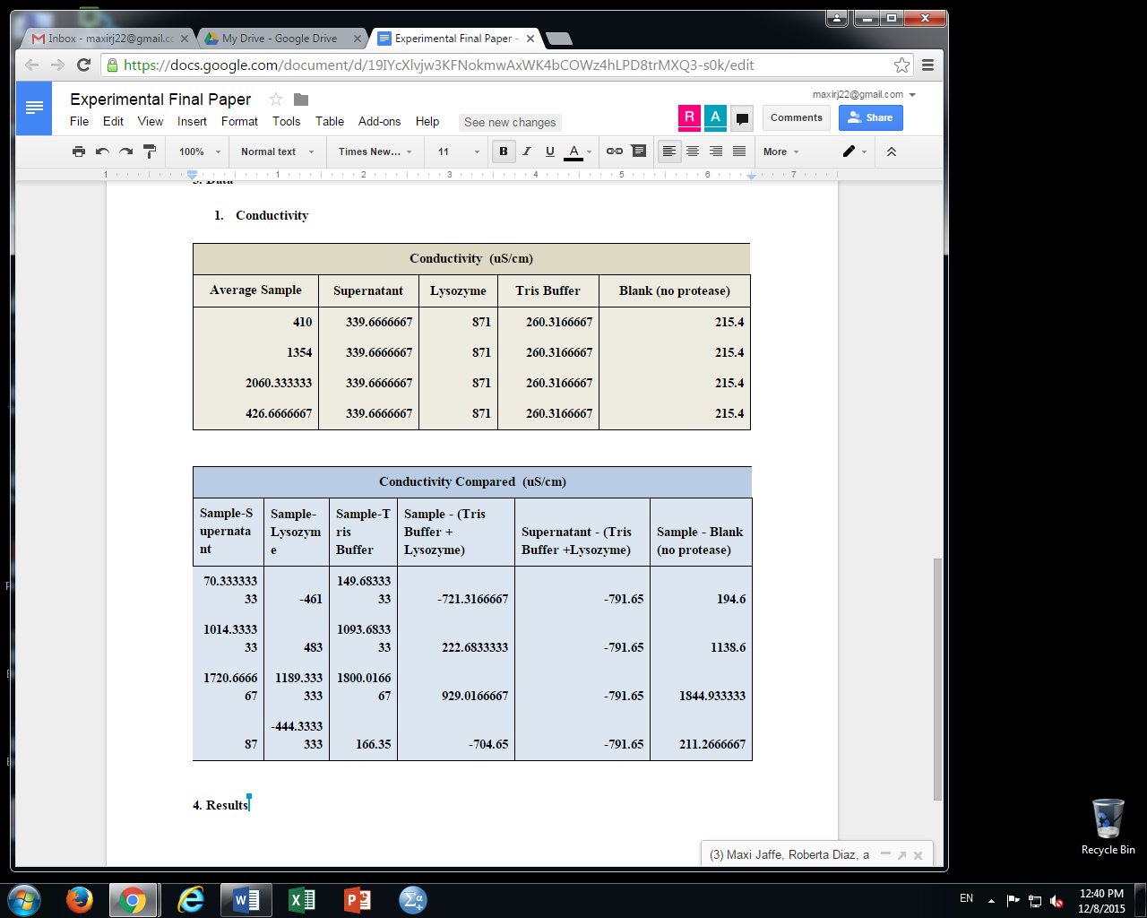
Task: Star this document
Action: (276, 100)
